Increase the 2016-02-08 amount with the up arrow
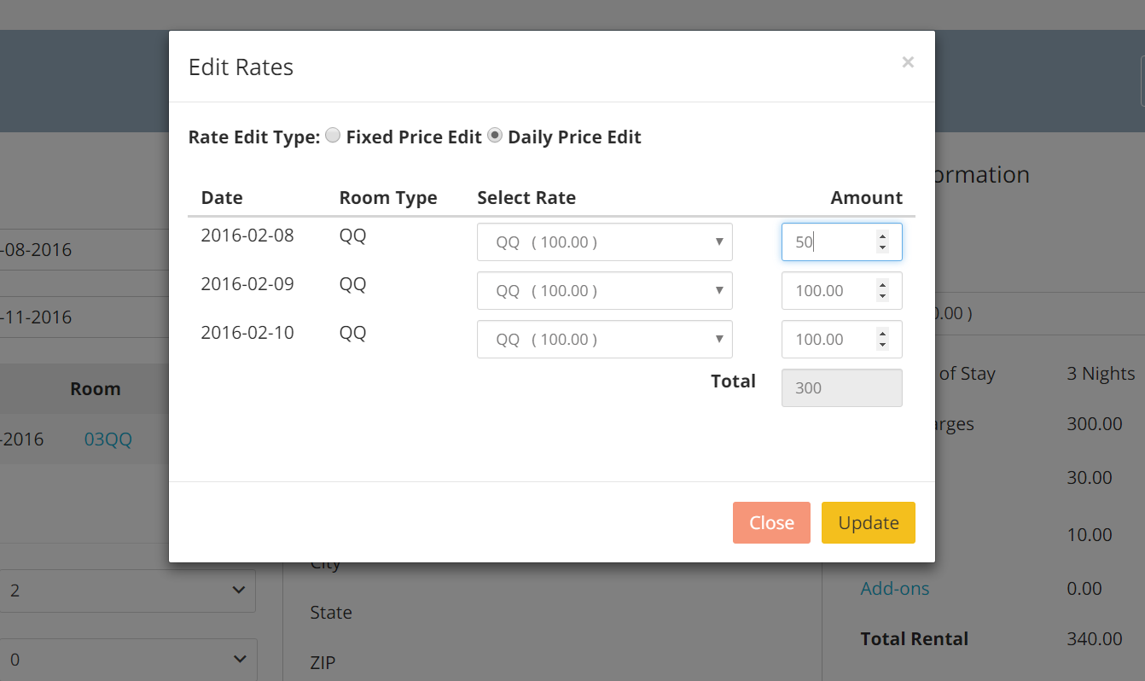This screenshot has width=1145, height=681. (x=882, y=236)
